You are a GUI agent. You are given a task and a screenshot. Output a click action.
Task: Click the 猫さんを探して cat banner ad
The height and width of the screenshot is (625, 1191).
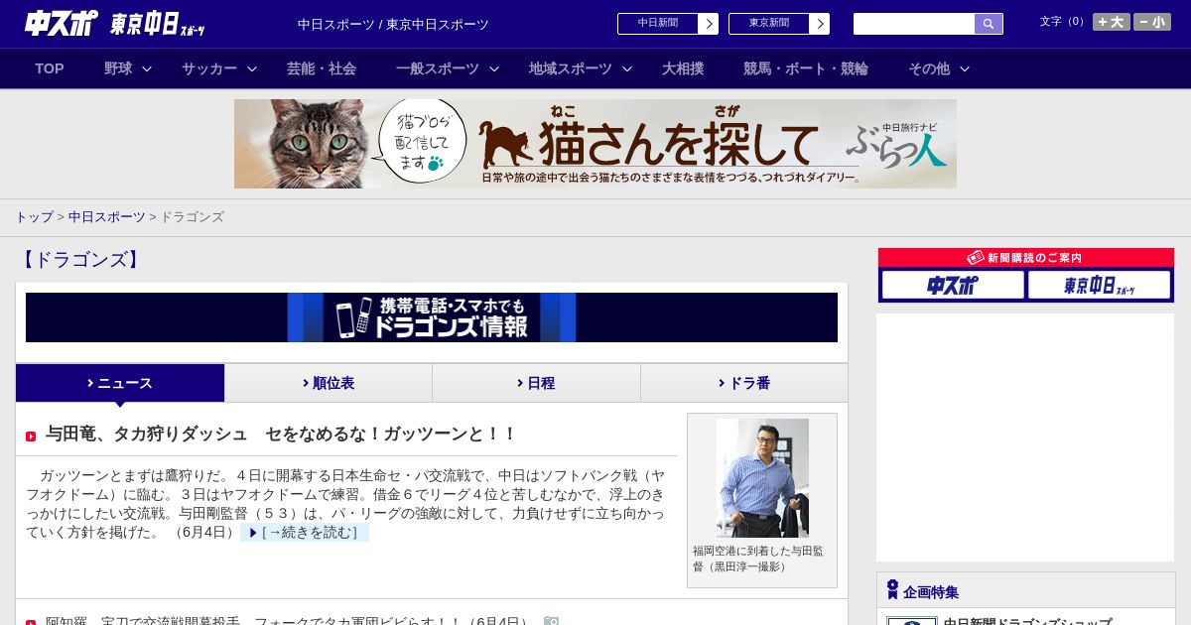click(595, 144)
